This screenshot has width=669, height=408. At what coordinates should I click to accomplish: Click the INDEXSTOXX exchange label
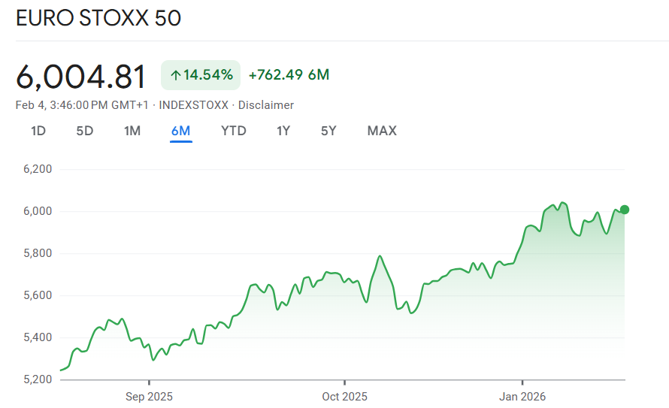[x=195, y=105]
